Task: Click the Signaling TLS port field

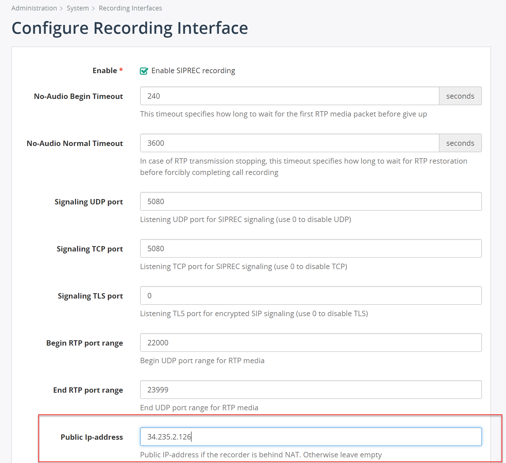Action: pyautogui.click(x=311, y=296)
